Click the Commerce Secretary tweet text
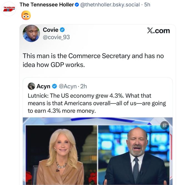The width and height of the screenshot is (177, 185). point(93,60)
